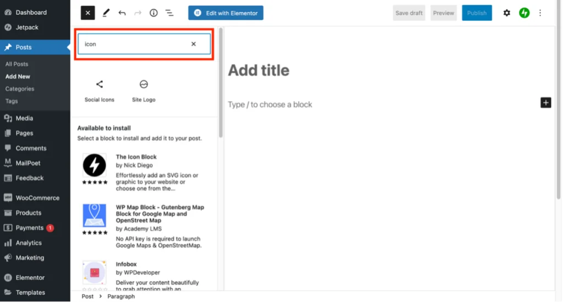The height and width of the screenshot is (303, 563).
Task: Click the Add title field
Action: (258, 70)
